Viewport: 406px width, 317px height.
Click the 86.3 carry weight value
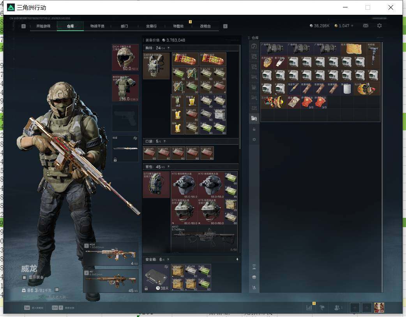pos(32,291)
